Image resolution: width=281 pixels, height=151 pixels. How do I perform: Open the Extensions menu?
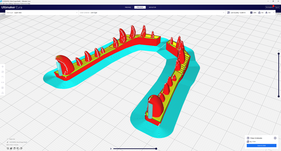coord(17,4)
